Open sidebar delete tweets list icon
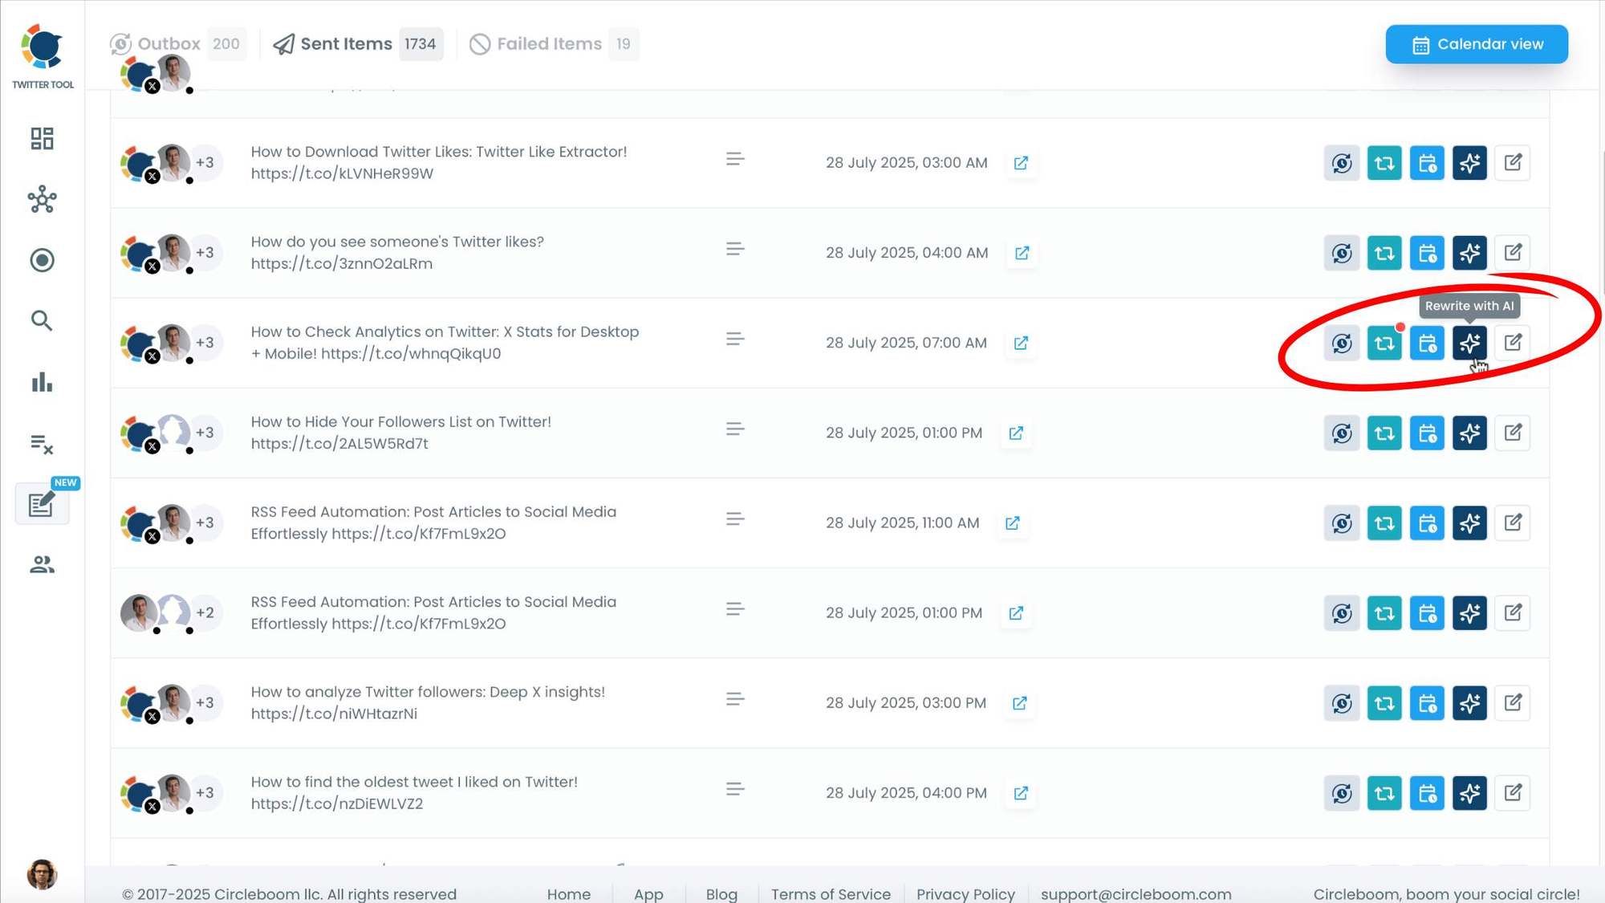1605x903 pixels. click(x=42, y=443)
